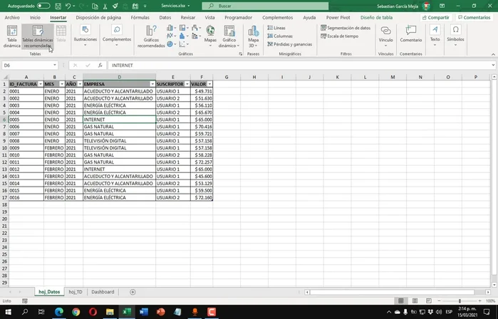Open the VALOR column filter dropdown
Screen dimensions: 498x319
209,84
